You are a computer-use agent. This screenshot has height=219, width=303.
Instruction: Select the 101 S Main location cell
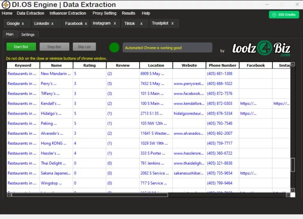156,94
